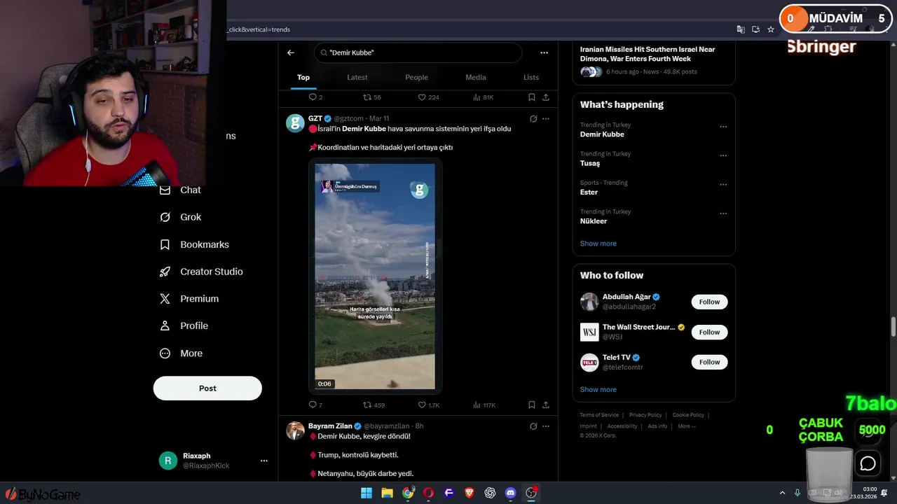This screenshot has width=897, height=504.
Task: Open Discord from the taskbar
Action: 511,493
